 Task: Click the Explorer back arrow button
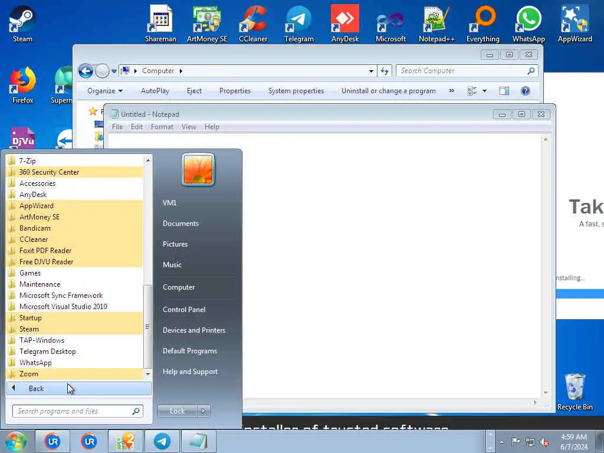86,71
